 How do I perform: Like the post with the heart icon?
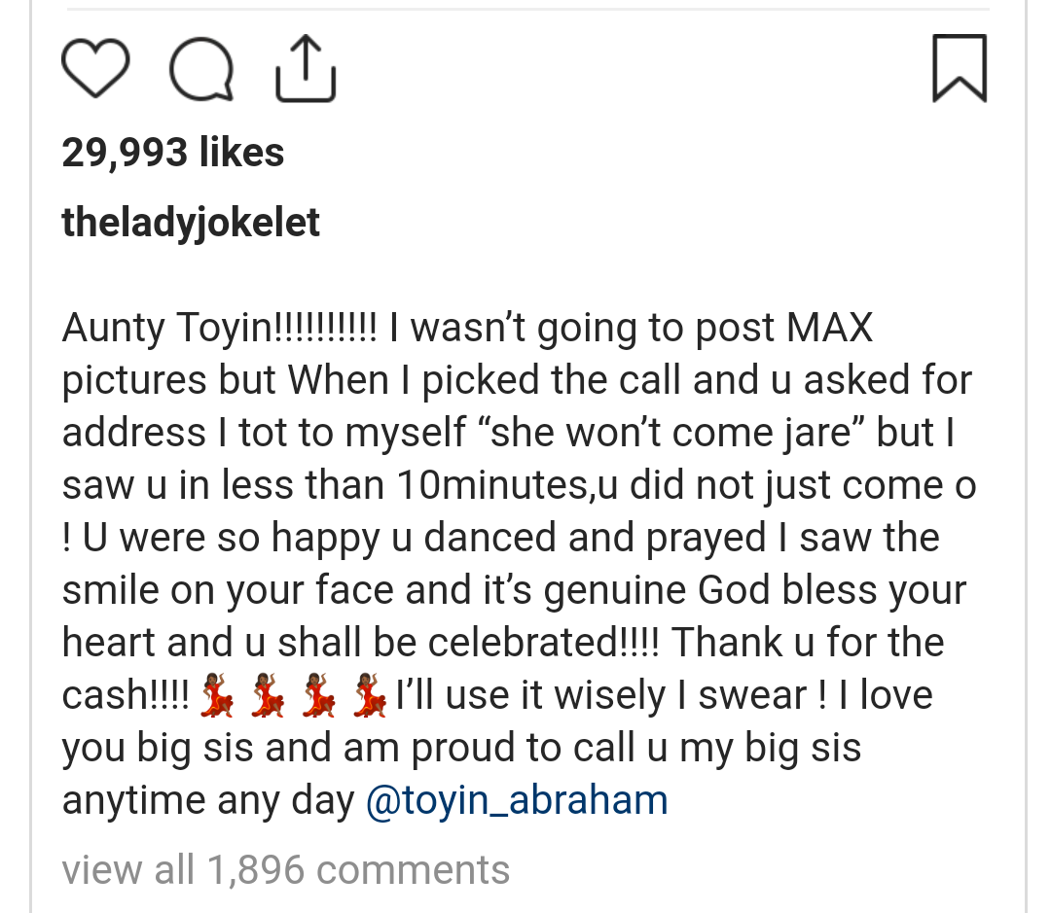click(x=94, y=69)
